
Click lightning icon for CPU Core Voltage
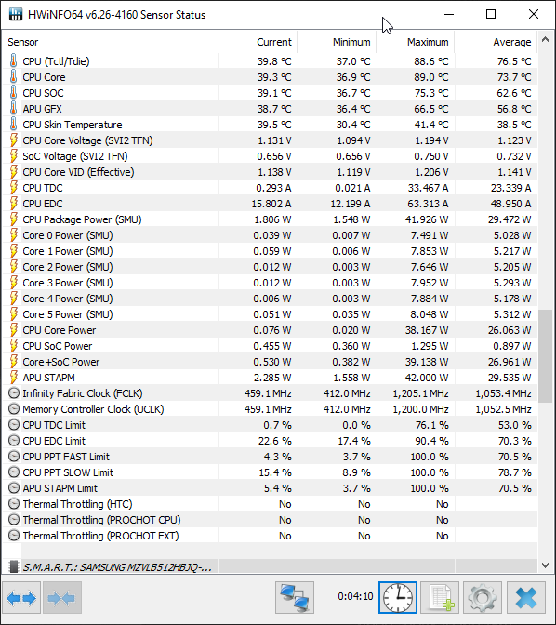tap(14, 140)
